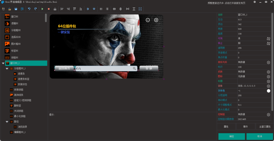This screenshot has width=274, height=141.
Task: Click the 取消 cancel button
Action: pyautogui.click(x=260, y=136)
